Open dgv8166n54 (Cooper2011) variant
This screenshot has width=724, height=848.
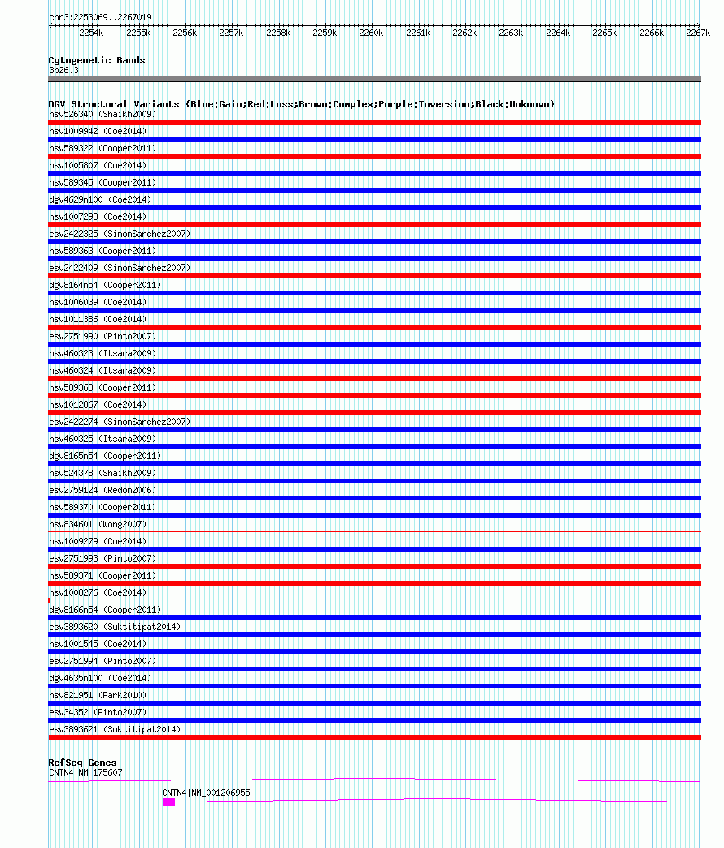click(x=105, y=610)
